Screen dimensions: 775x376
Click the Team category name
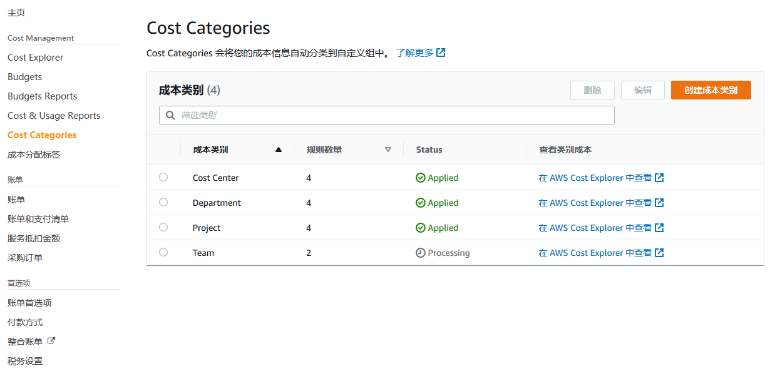(x=203, y=253)
